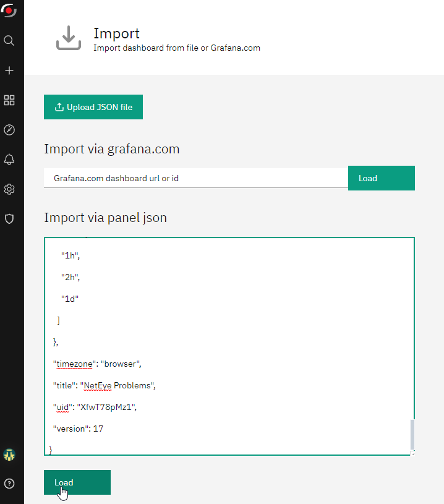Open the Server Admin shield icon
The height and width of the screenshot is (504, 444).
pyautogui.click(x=9, y=219)
